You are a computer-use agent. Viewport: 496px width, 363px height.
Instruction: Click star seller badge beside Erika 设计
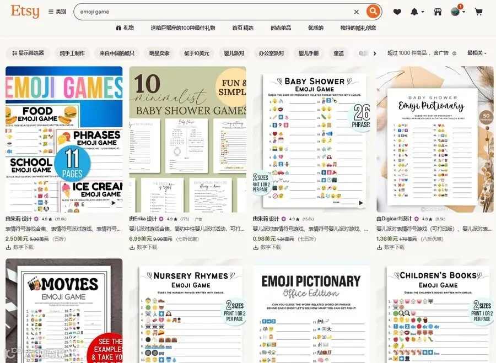(161, 219)
